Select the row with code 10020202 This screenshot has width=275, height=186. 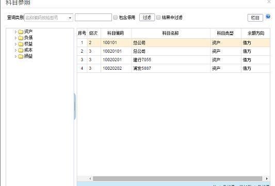173,68
